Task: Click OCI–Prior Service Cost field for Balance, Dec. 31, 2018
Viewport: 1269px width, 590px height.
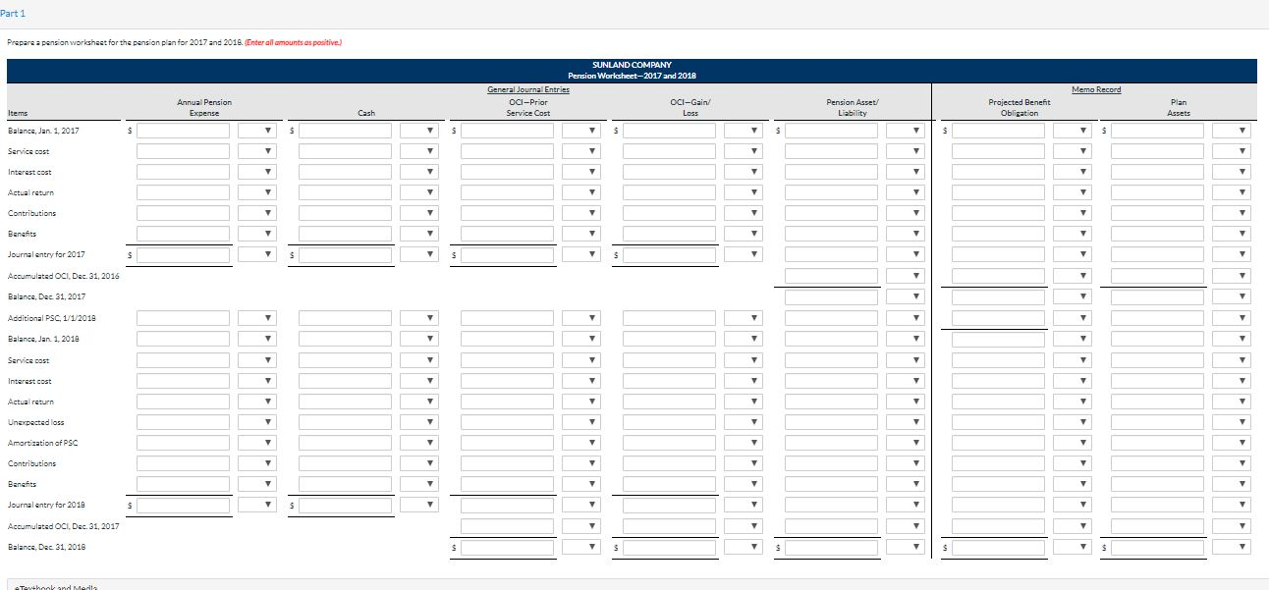Action: click(507, 547)
